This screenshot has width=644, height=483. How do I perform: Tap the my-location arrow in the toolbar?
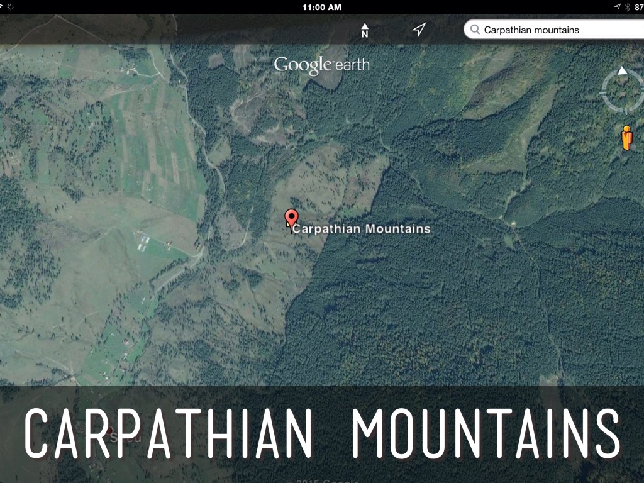point(419,30)
